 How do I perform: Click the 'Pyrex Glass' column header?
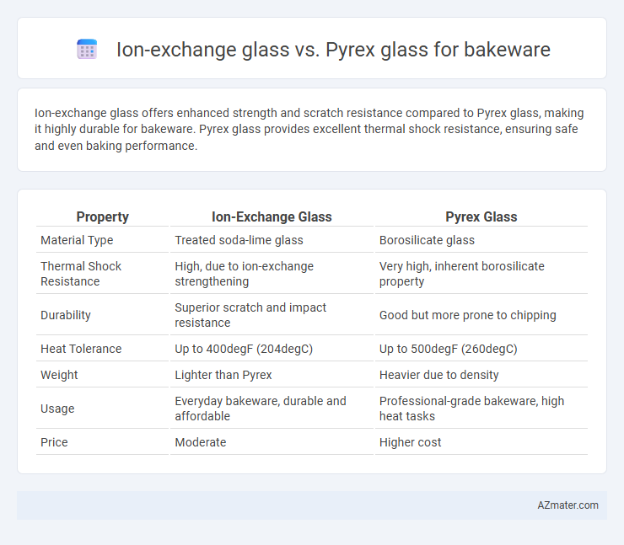pyautogui.click(x=481, y=216)
